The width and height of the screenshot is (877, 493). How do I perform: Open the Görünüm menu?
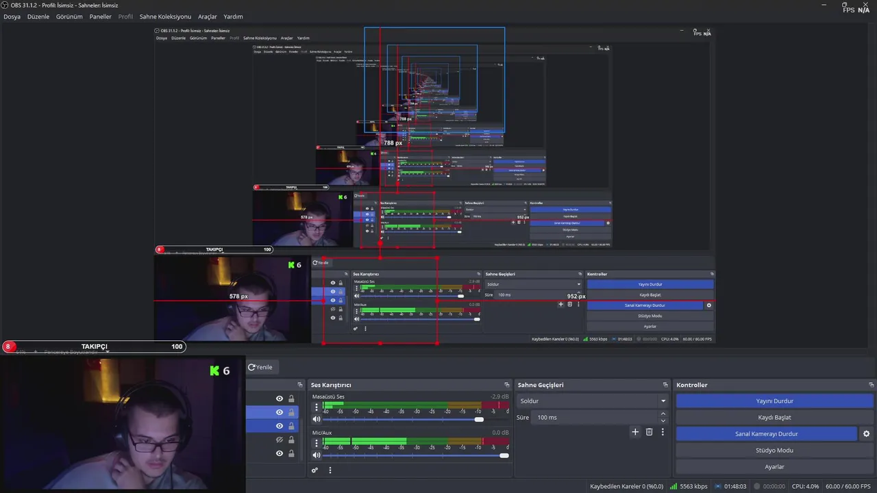click(x=69, y=16)
